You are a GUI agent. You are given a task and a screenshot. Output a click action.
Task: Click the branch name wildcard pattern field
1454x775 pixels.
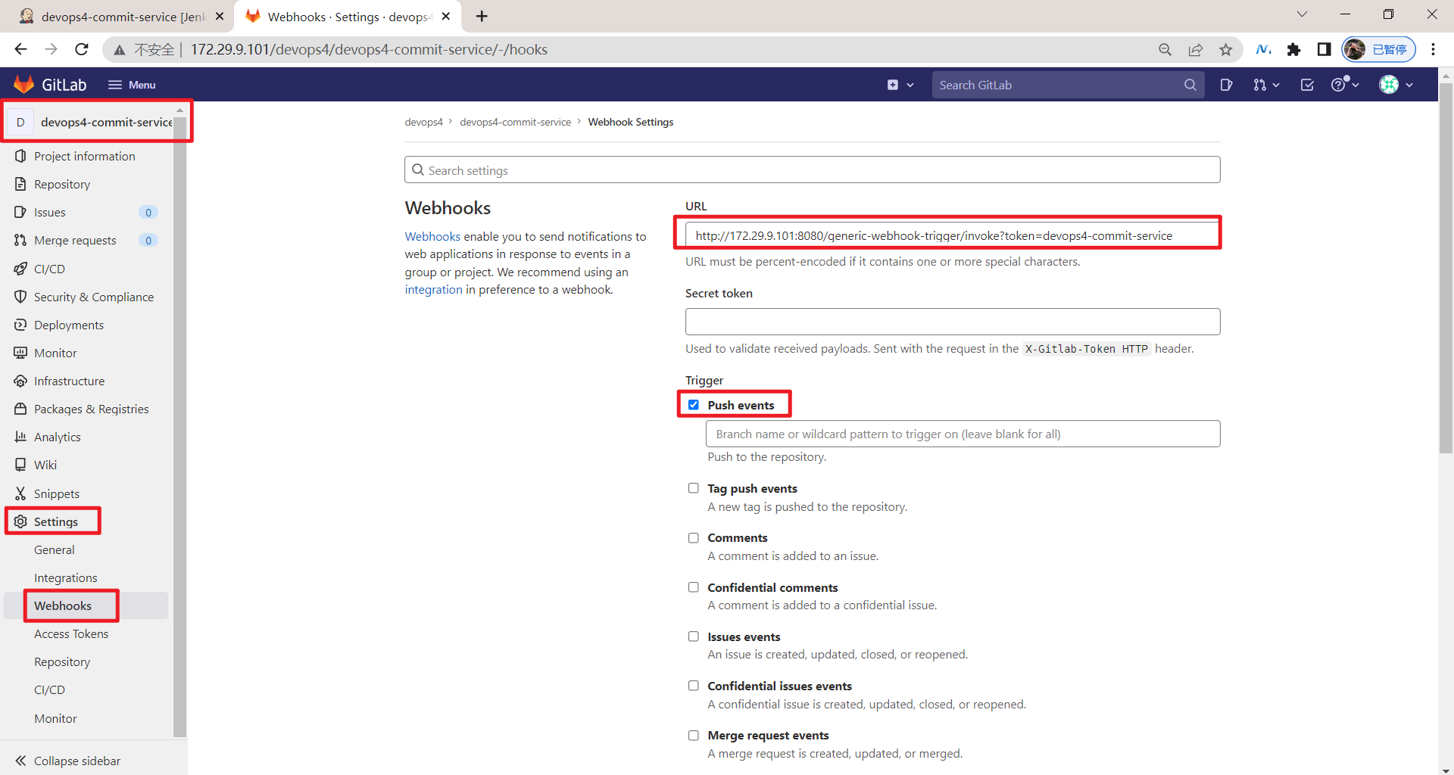pos(963,434)
